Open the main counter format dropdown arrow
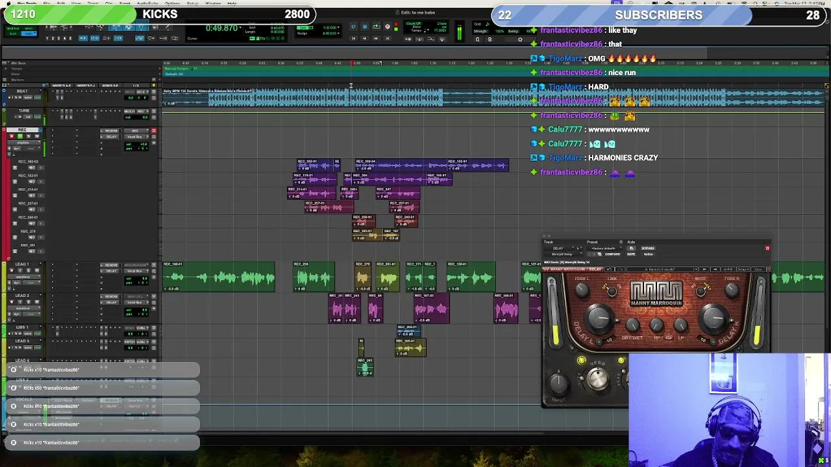 tap(240, 27)
